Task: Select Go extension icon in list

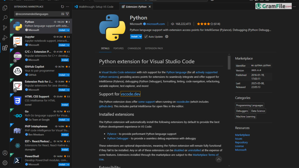Action: tap(18, 116)
